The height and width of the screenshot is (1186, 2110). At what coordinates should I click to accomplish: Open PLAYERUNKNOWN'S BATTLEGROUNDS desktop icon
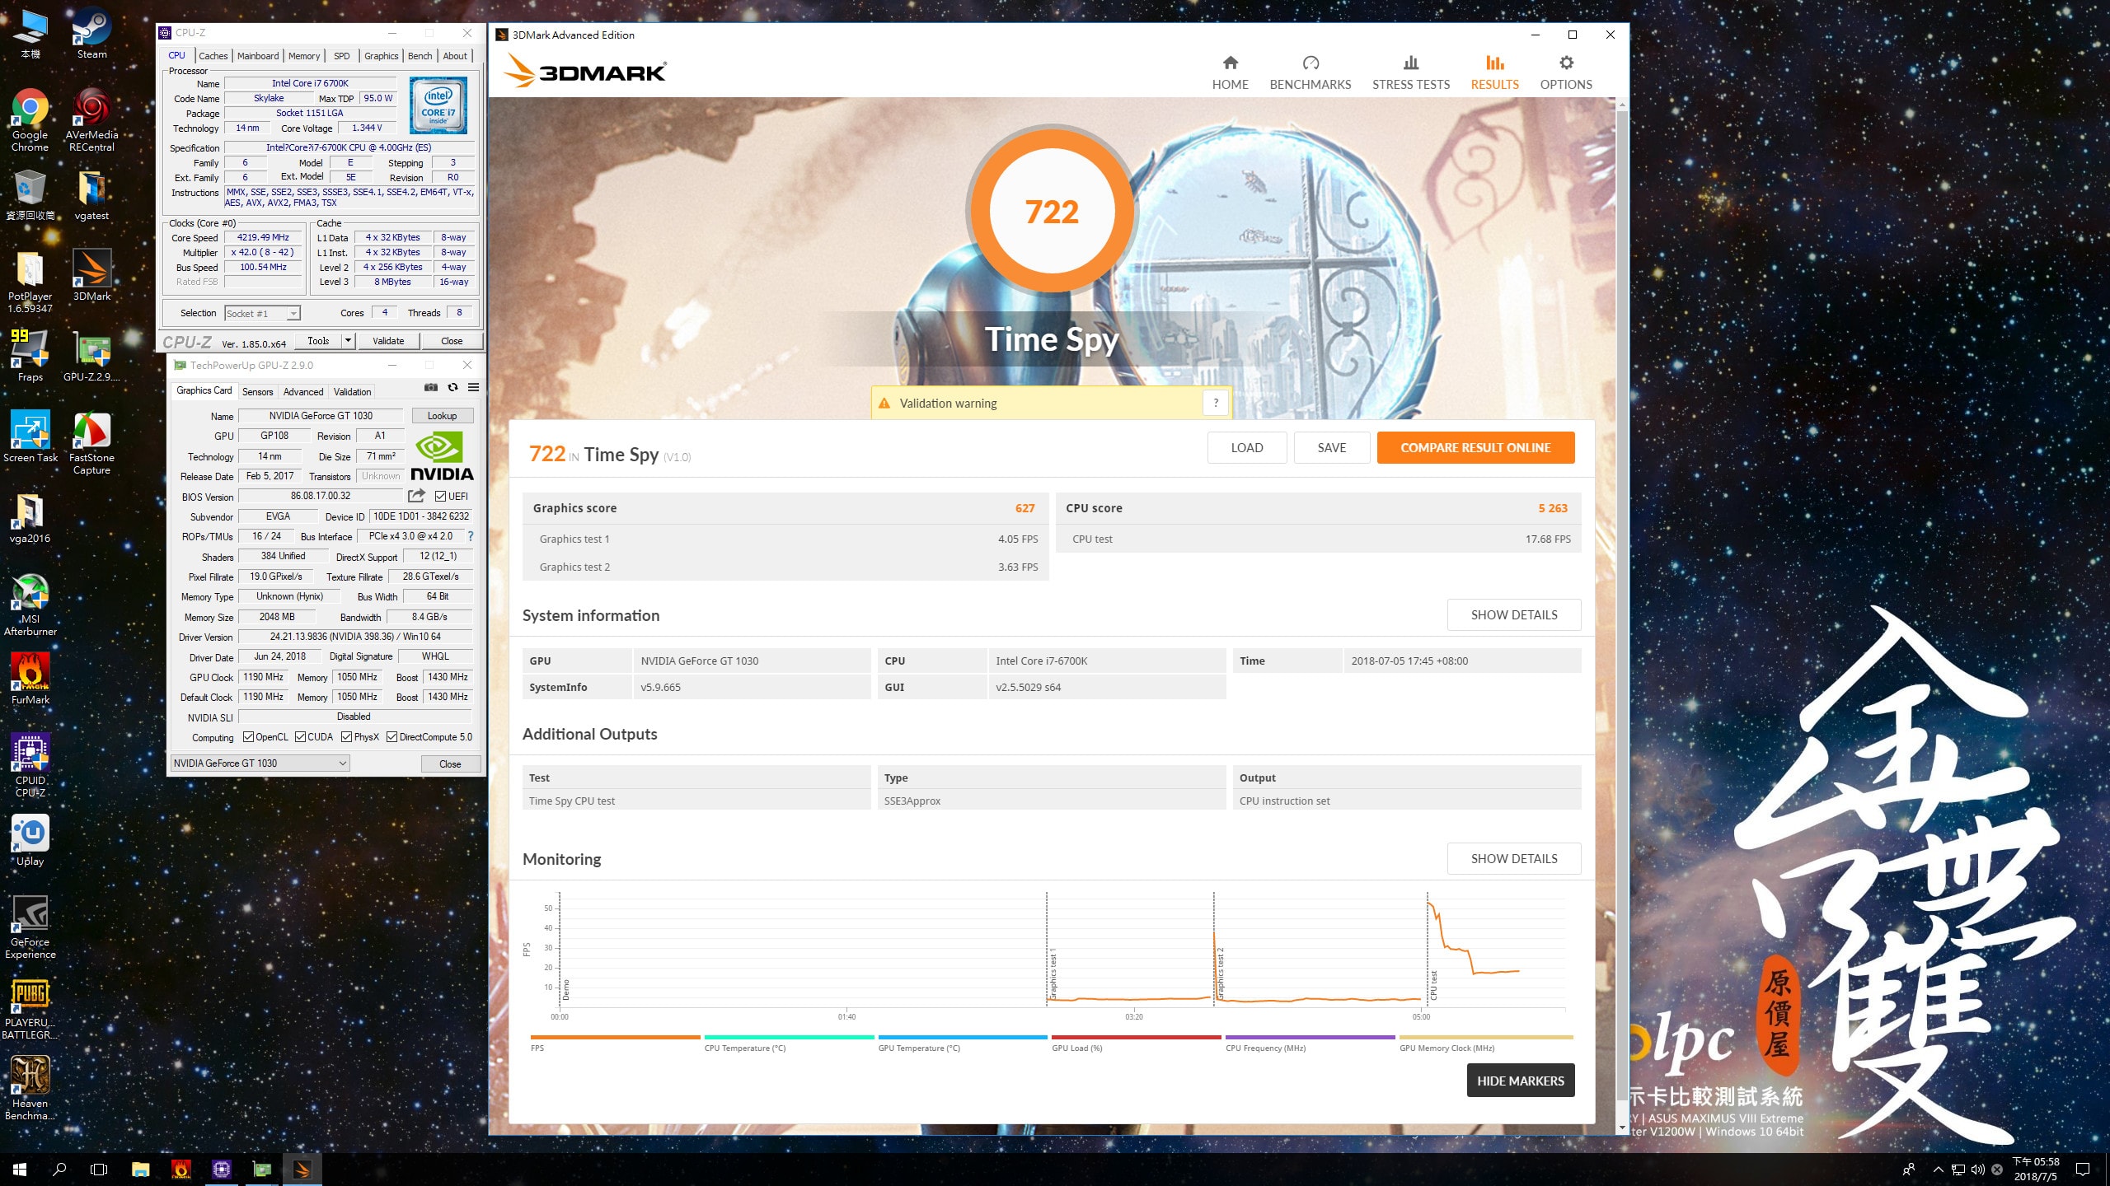pyautogui.click(x=30, y=1008)
